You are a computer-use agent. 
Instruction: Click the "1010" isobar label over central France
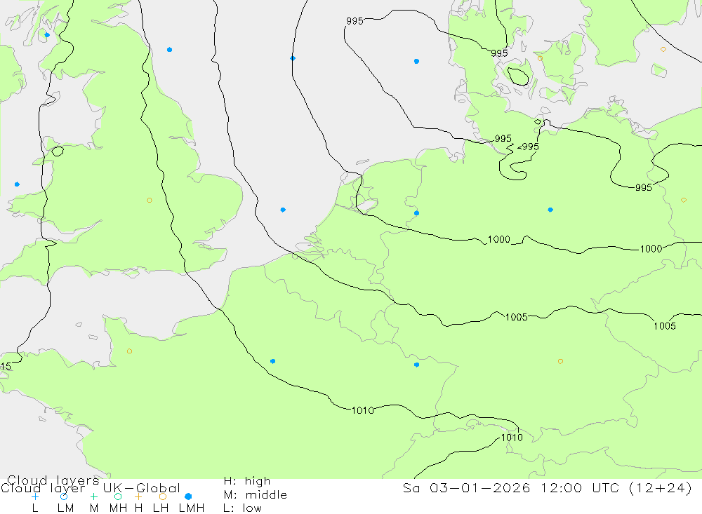click(363, 410)
